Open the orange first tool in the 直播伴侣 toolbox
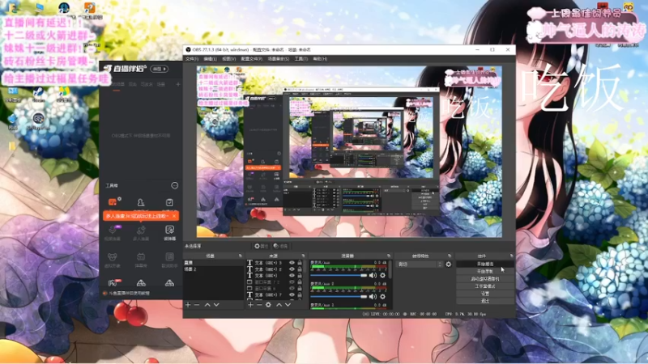The width and height of the screenshot is (648, 364). pos(113,201)
